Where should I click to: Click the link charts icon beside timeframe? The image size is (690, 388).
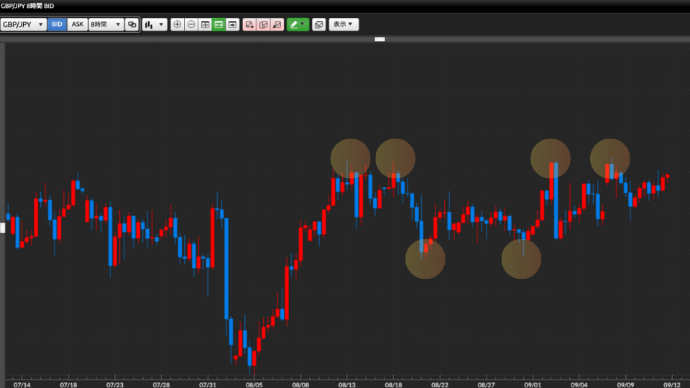pyautogui.click(x=132, y=24)
